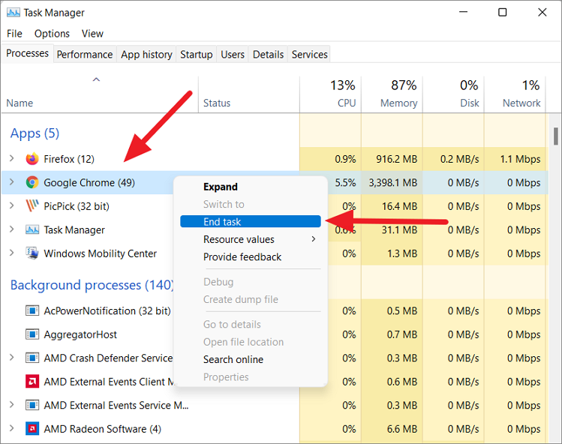Expand the Firefox (12) process group
This screenshot has width=562, height=444.
[x=12, y=158]
